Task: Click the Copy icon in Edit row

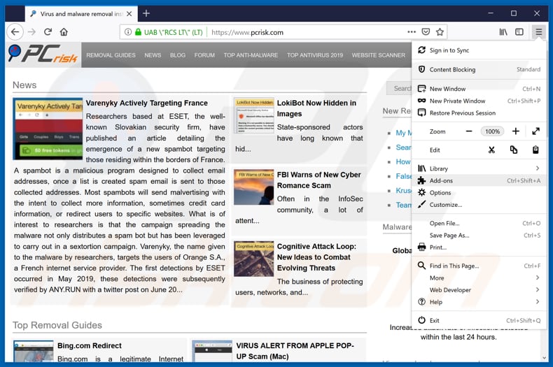Action: [x=514, y=150]
